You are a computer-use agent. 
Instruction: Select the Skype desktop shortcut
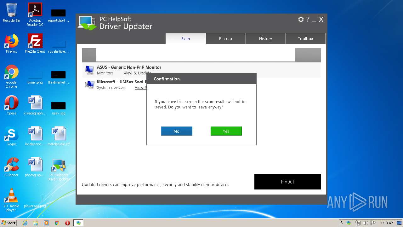point(11,136)
